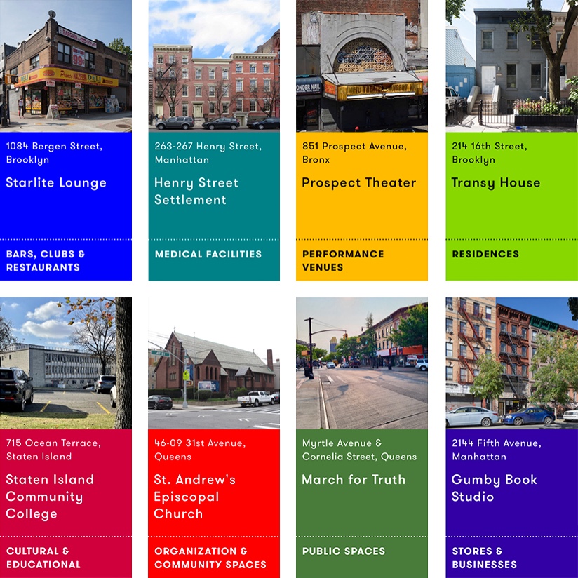Screen dimensions: 578x578
Task: Select the Performance Venues category label
Action: [343, 260]
